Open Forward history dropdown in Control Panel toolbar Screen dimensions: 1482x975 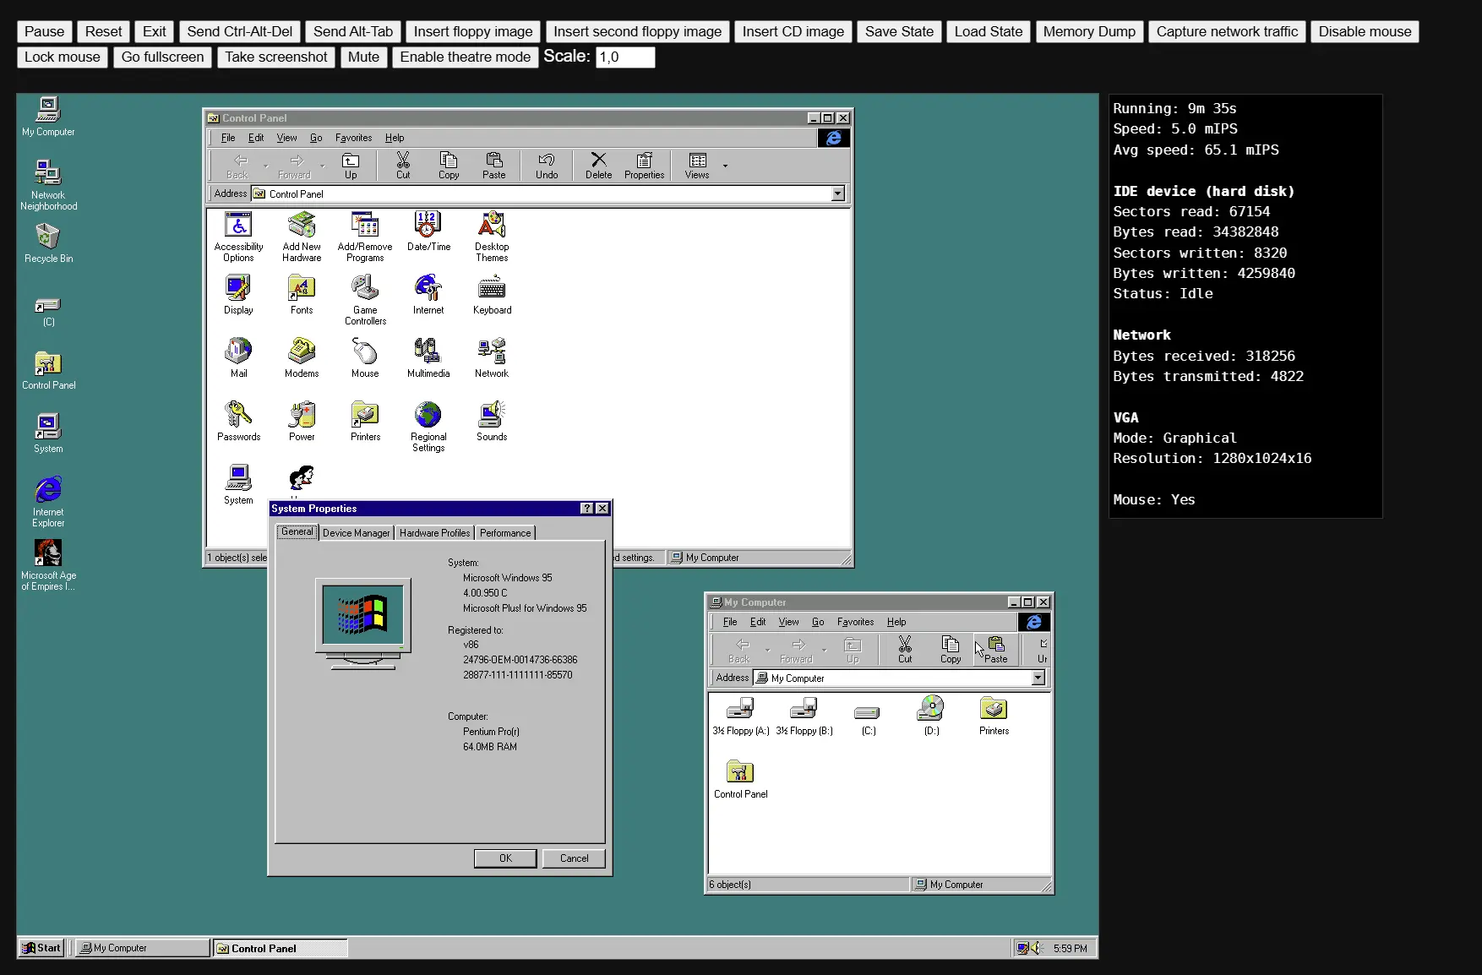(x=322, y=166)
